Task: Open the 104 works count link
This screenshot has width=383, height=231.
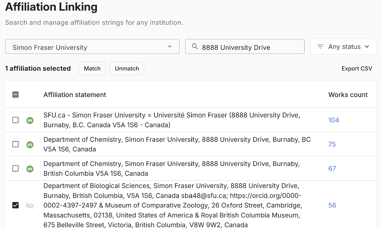Action: pos(334,120)
